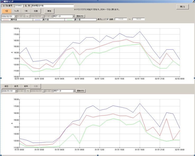The image size is (195, 156).
Task: Click the display range maximum field 180.00
Action: (139, 19)
